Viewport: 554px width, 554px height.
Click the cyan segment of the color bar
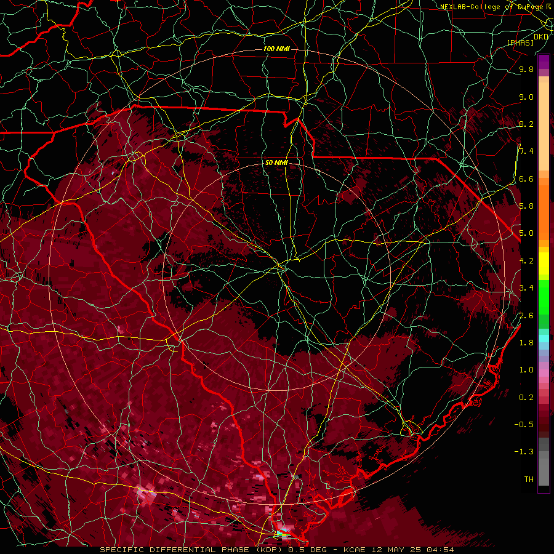point(544,339)
